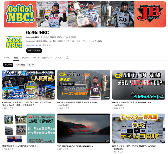Sort videos by 新しい順 chip

[8, 65]
